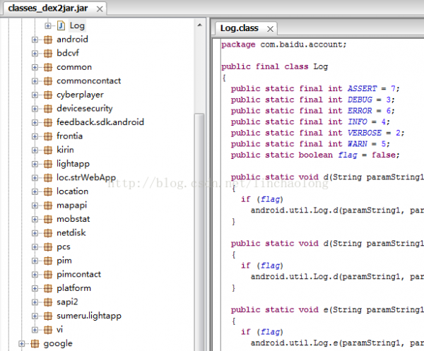Click the loc.strWebApp package icon
This screenshot has width=424, height=351.
pyautogui.click(x=48, y=178)
